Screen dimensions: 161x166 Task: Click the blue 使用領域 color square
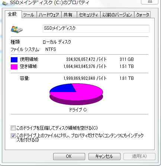point(14,59)
